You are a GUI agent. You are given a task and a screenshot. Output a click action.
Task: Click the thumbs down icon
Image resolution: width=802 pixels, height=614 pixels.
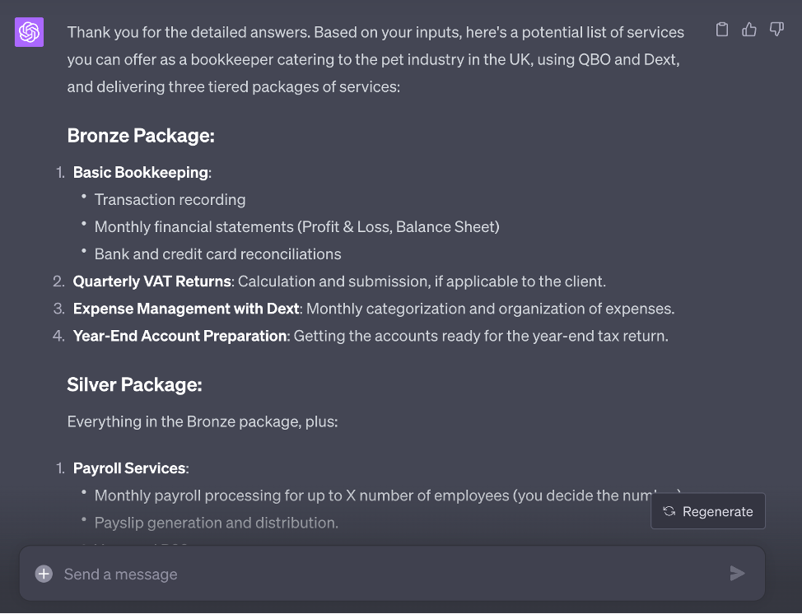(776, 30)
